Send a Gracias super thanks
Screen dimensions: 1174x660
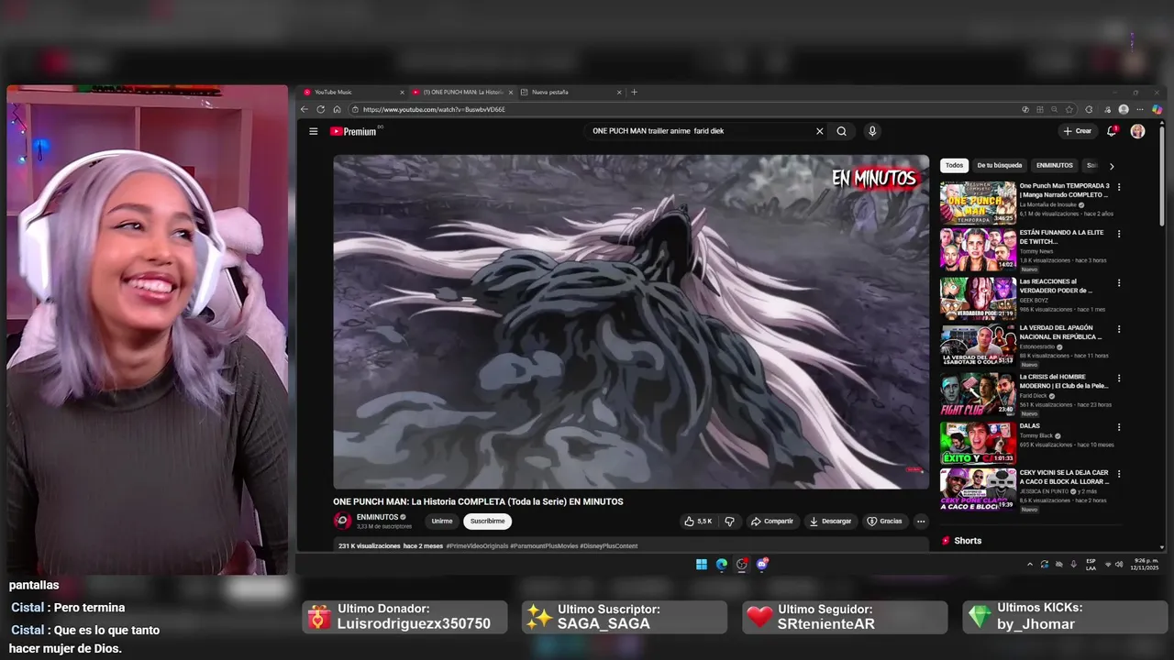point(885,521)
